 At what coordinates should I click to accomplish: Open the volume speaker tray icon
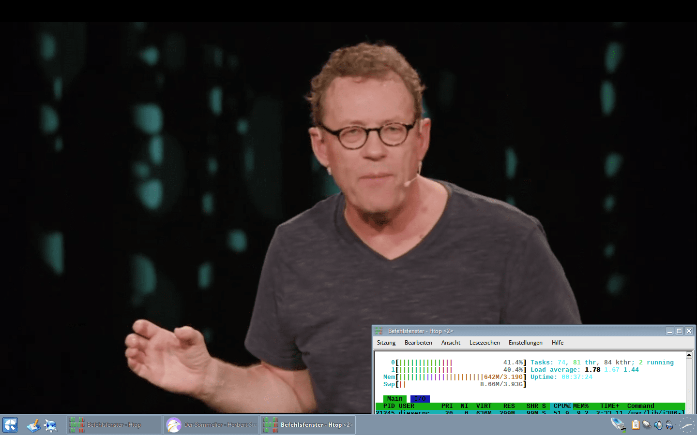(x=658, y=425)
